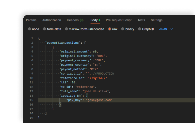Image resolution: width=195 pixels, height=123 pixels.
Task: Open the Headers (9) tab
Action: (75, 20)
